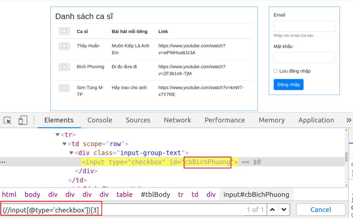Activate the inspect element picker icon
353x218 pixels.
tap(8, 120)
